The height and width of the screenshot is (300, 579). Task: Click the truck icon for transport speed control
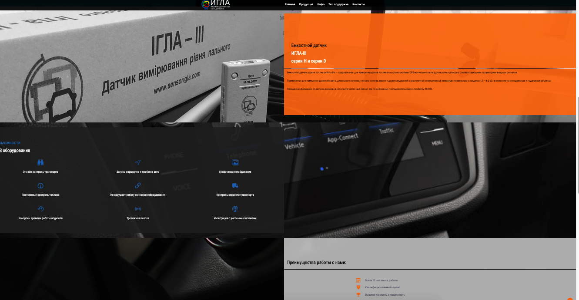point(235,186)
